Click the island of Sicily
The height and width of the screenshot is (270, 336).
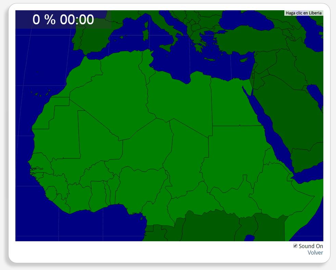[x=167, y=48]
